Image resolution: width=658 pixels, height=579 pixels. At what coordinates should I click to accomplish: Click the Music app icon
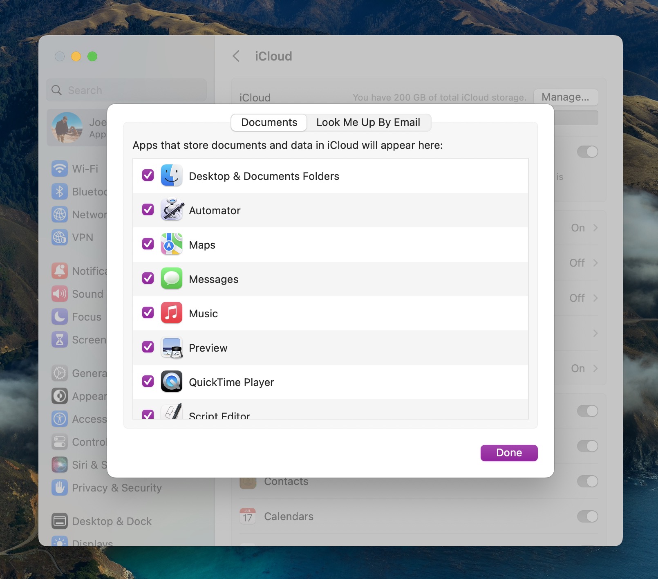pyautogui.click(x=172, y=313)
